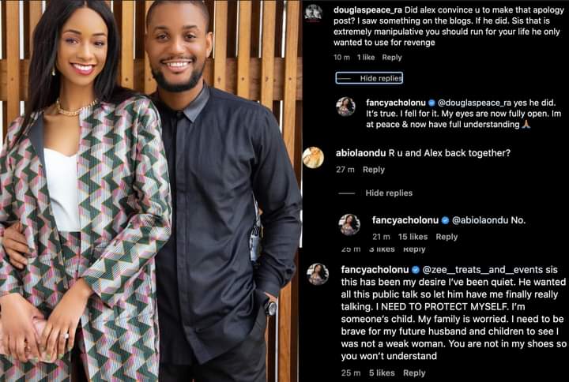Open abiolaondu's profile picture

pos(313,157)
